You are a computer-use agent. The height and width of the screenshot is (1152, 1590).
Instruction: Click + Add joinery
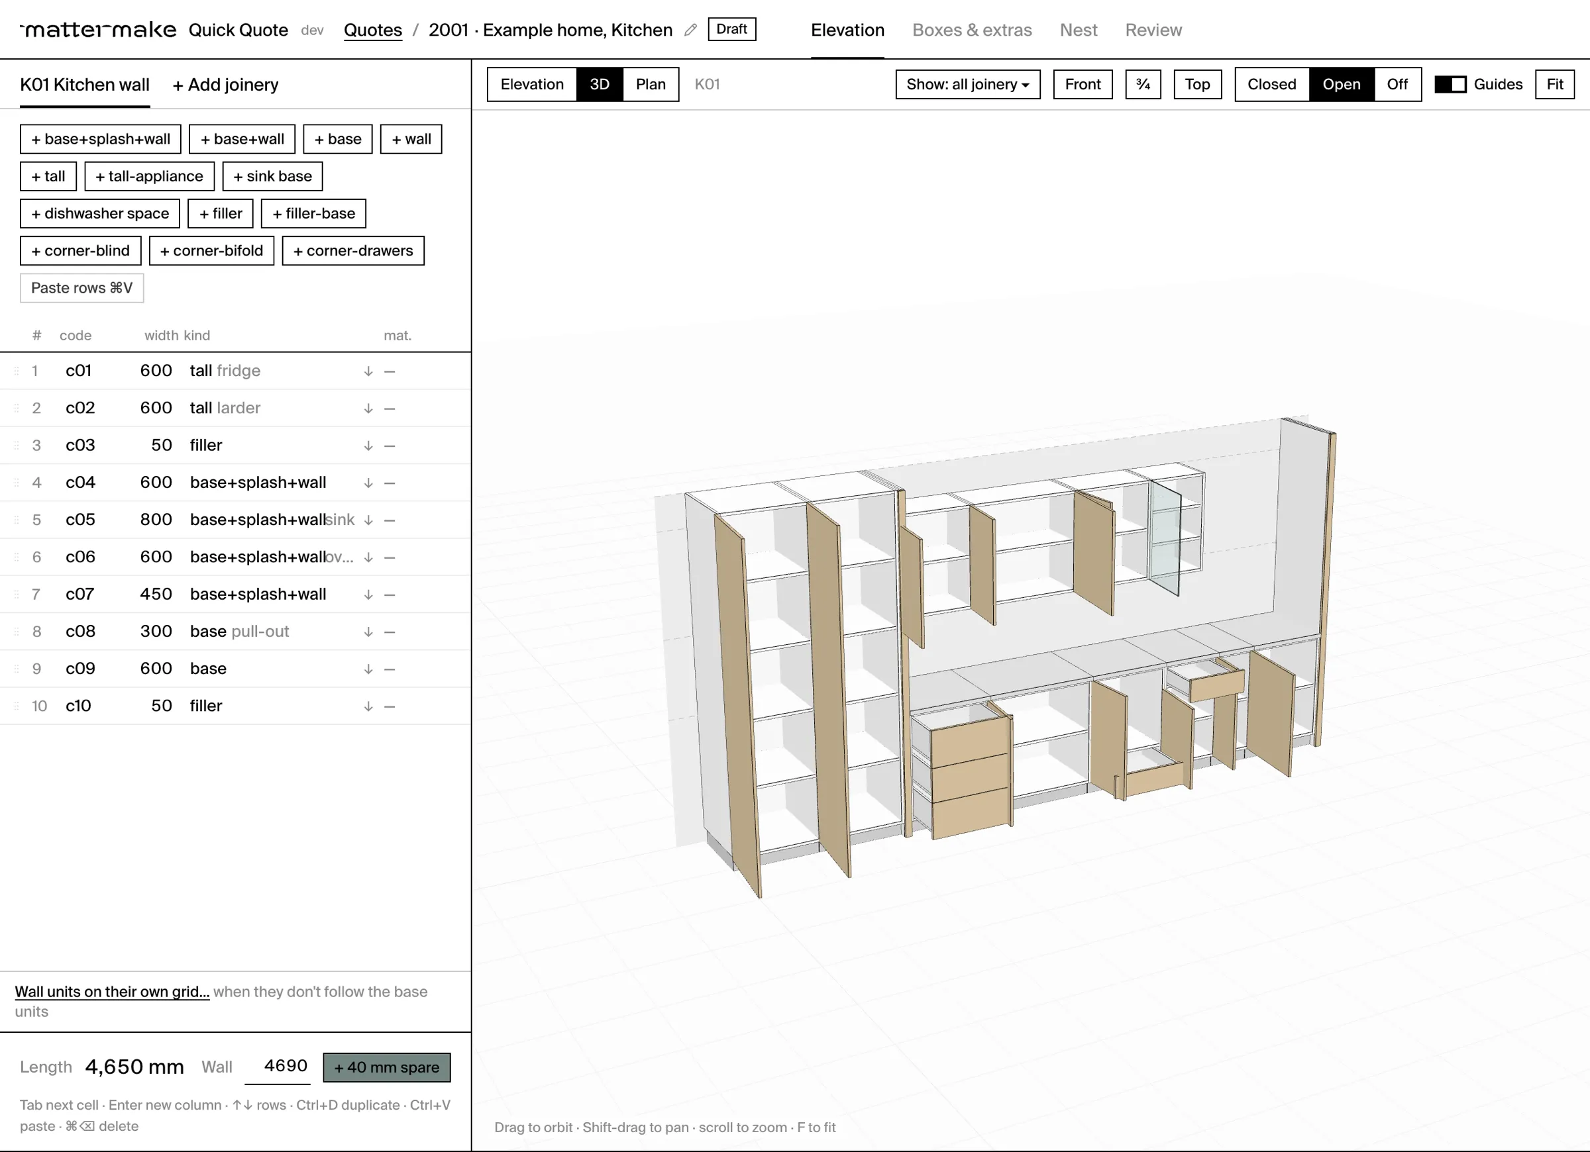pyautogui.click(x=226, y=85)
